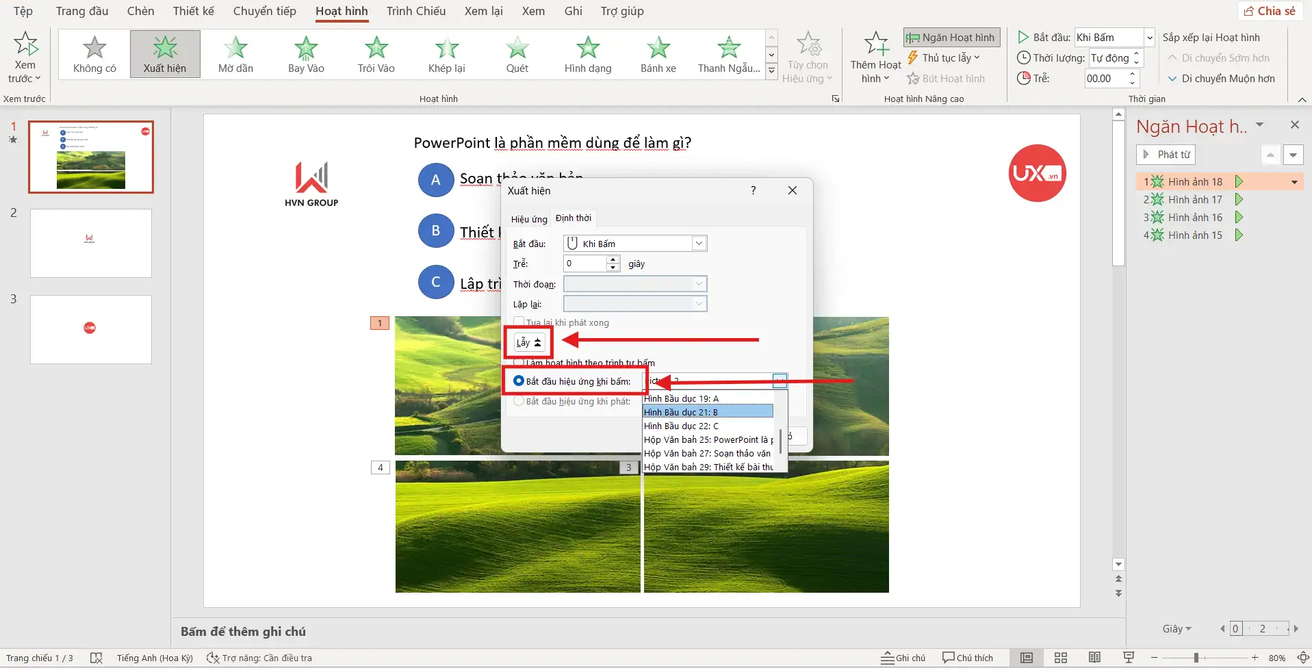
Task: Toggle the Ngăn Hoạt hình pane button
Action: click(x=951, y=38)
